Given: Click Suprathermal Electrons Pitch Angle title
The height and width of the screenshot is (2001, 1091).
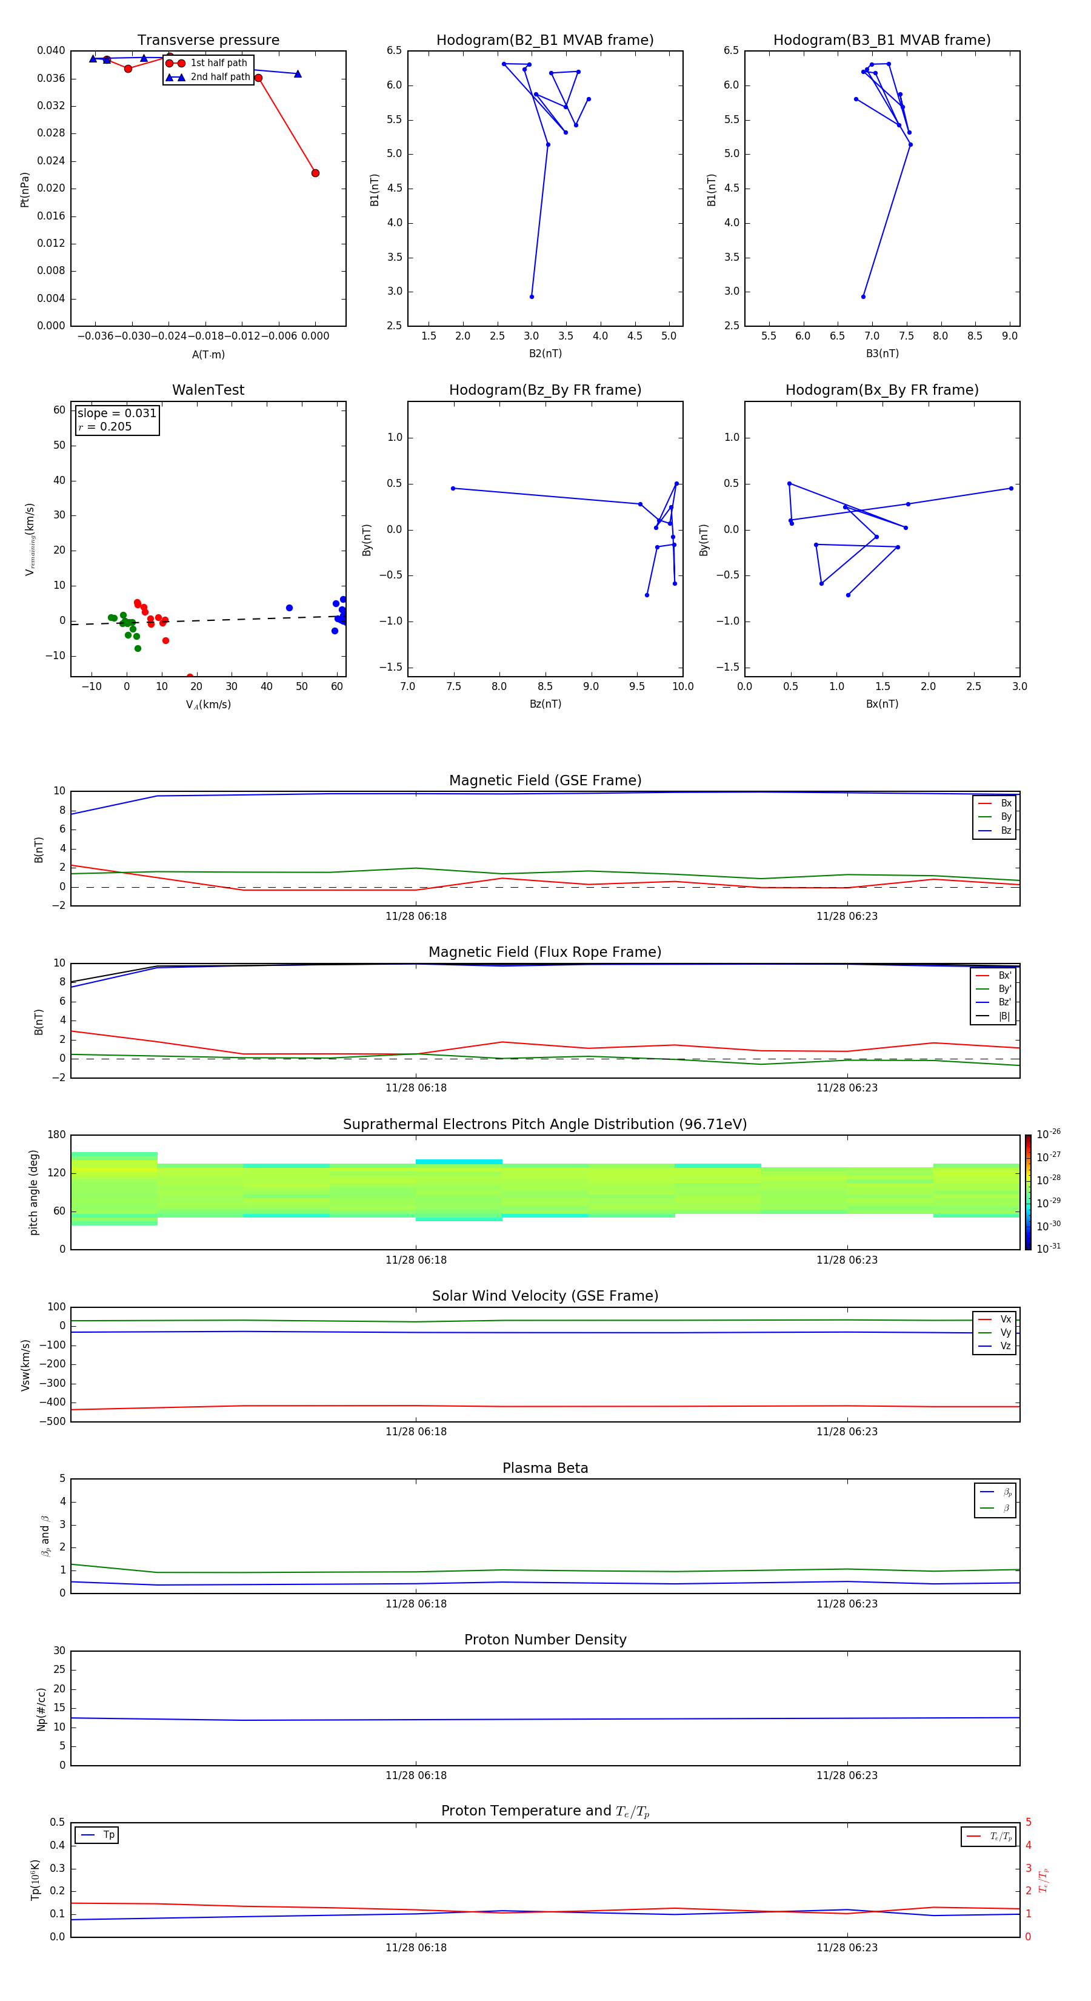Looking at the screenshot, I should (545, 1125).
